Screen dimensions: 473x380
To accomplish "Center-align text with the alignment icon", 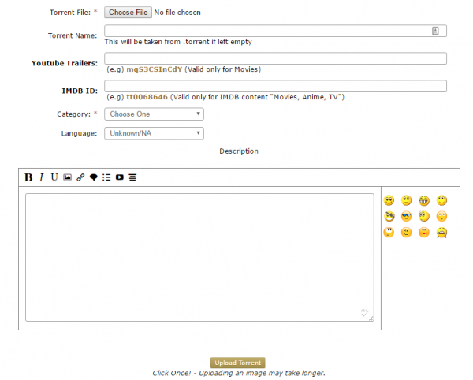I will [x=132, y=177].
